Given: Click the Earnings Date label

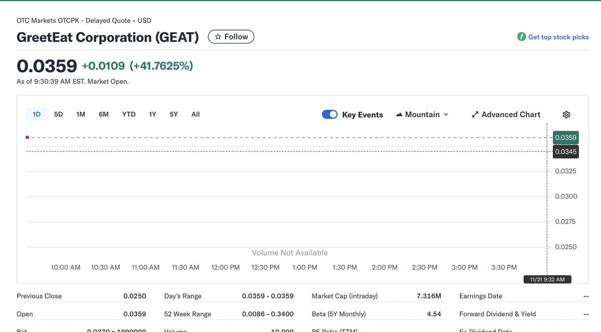Looking at the screenshot, I should (481, 296).
